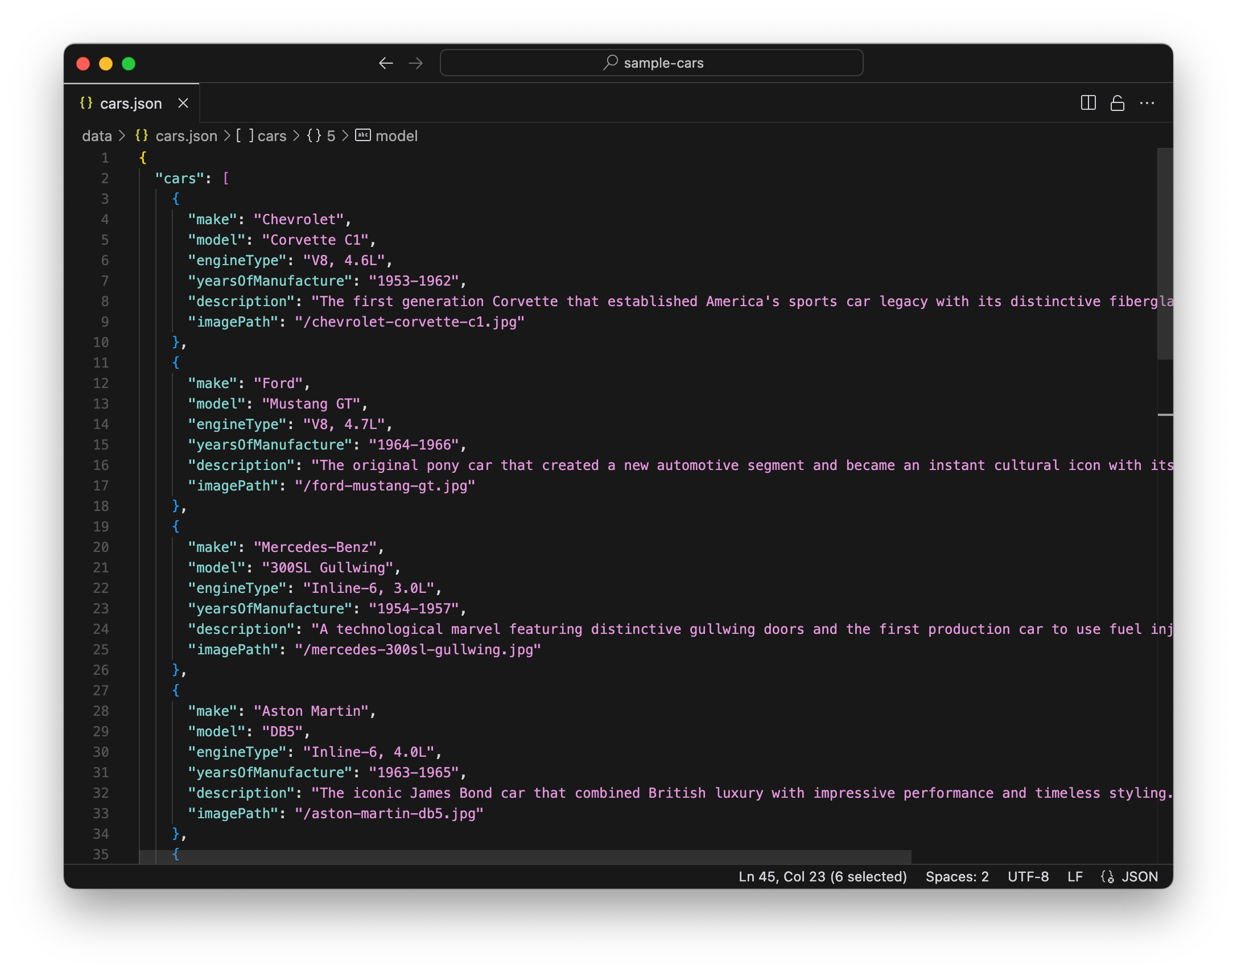Open the more actions ellipsis menu

pos(1147,103)
